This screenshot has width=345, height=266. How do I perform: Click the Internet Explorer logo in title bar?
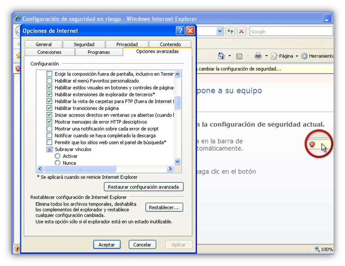(18, 19)
